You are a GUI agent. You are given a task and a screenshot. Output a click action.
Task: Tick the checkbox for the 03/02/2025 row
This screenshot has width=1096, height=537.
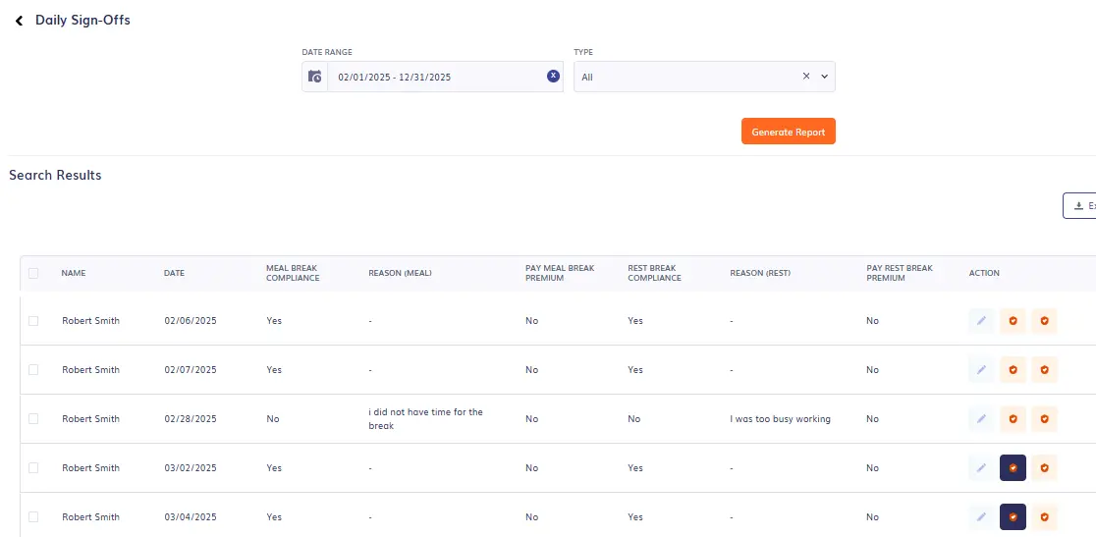[33, 468]
